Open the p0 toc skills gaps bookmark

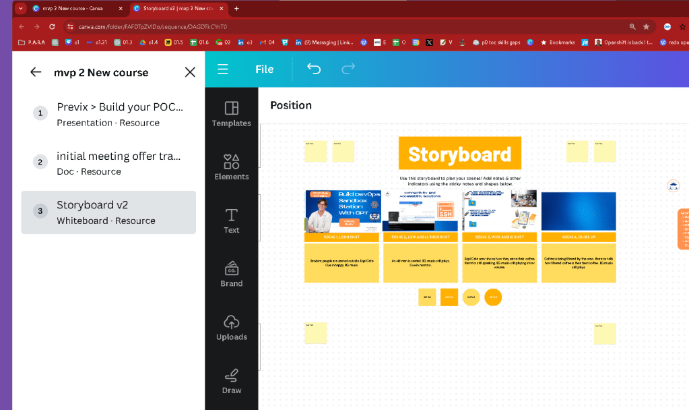496,42
